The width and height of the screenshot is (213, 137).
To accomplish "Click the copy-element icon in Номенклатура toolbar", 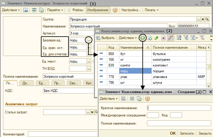I will pos(41,10).
